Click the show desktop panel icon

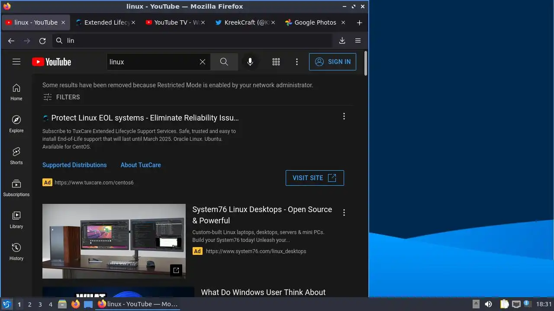pos(88,304)
